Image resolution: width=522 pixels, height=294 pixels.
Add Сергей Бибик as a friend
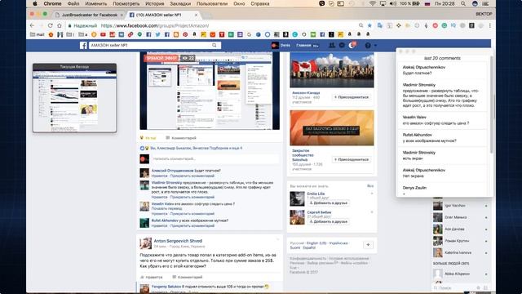pos(328,221)
